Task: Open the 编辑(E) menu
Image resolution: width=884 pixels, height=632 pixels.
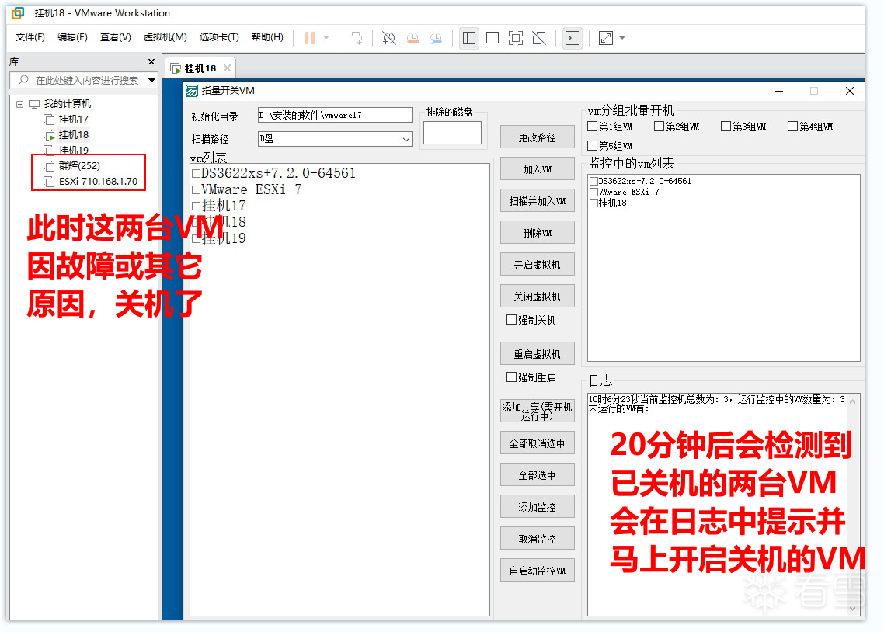Action: click(x=72, y=37)
